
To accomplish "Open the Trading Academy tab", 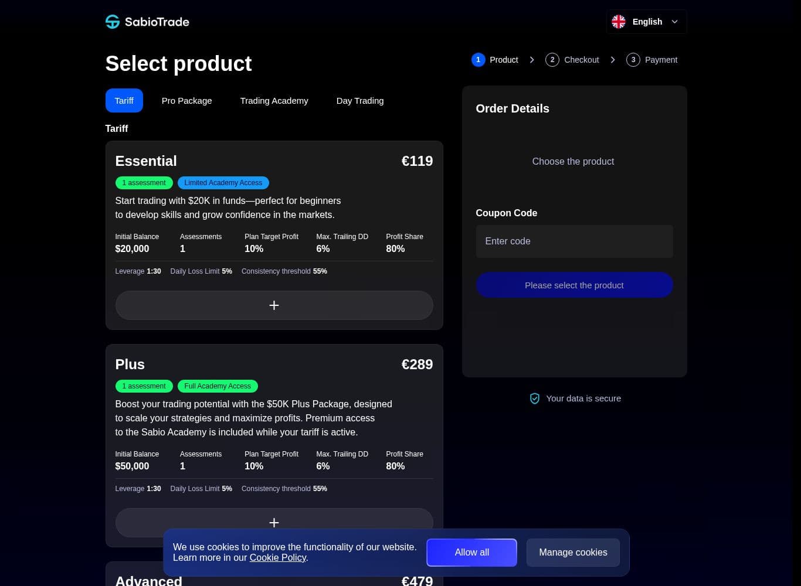I will point(274,101).
